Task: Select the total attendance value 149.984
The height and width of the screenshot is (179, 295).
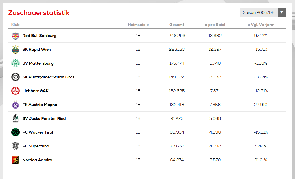Action: click(x=177, y=77)
